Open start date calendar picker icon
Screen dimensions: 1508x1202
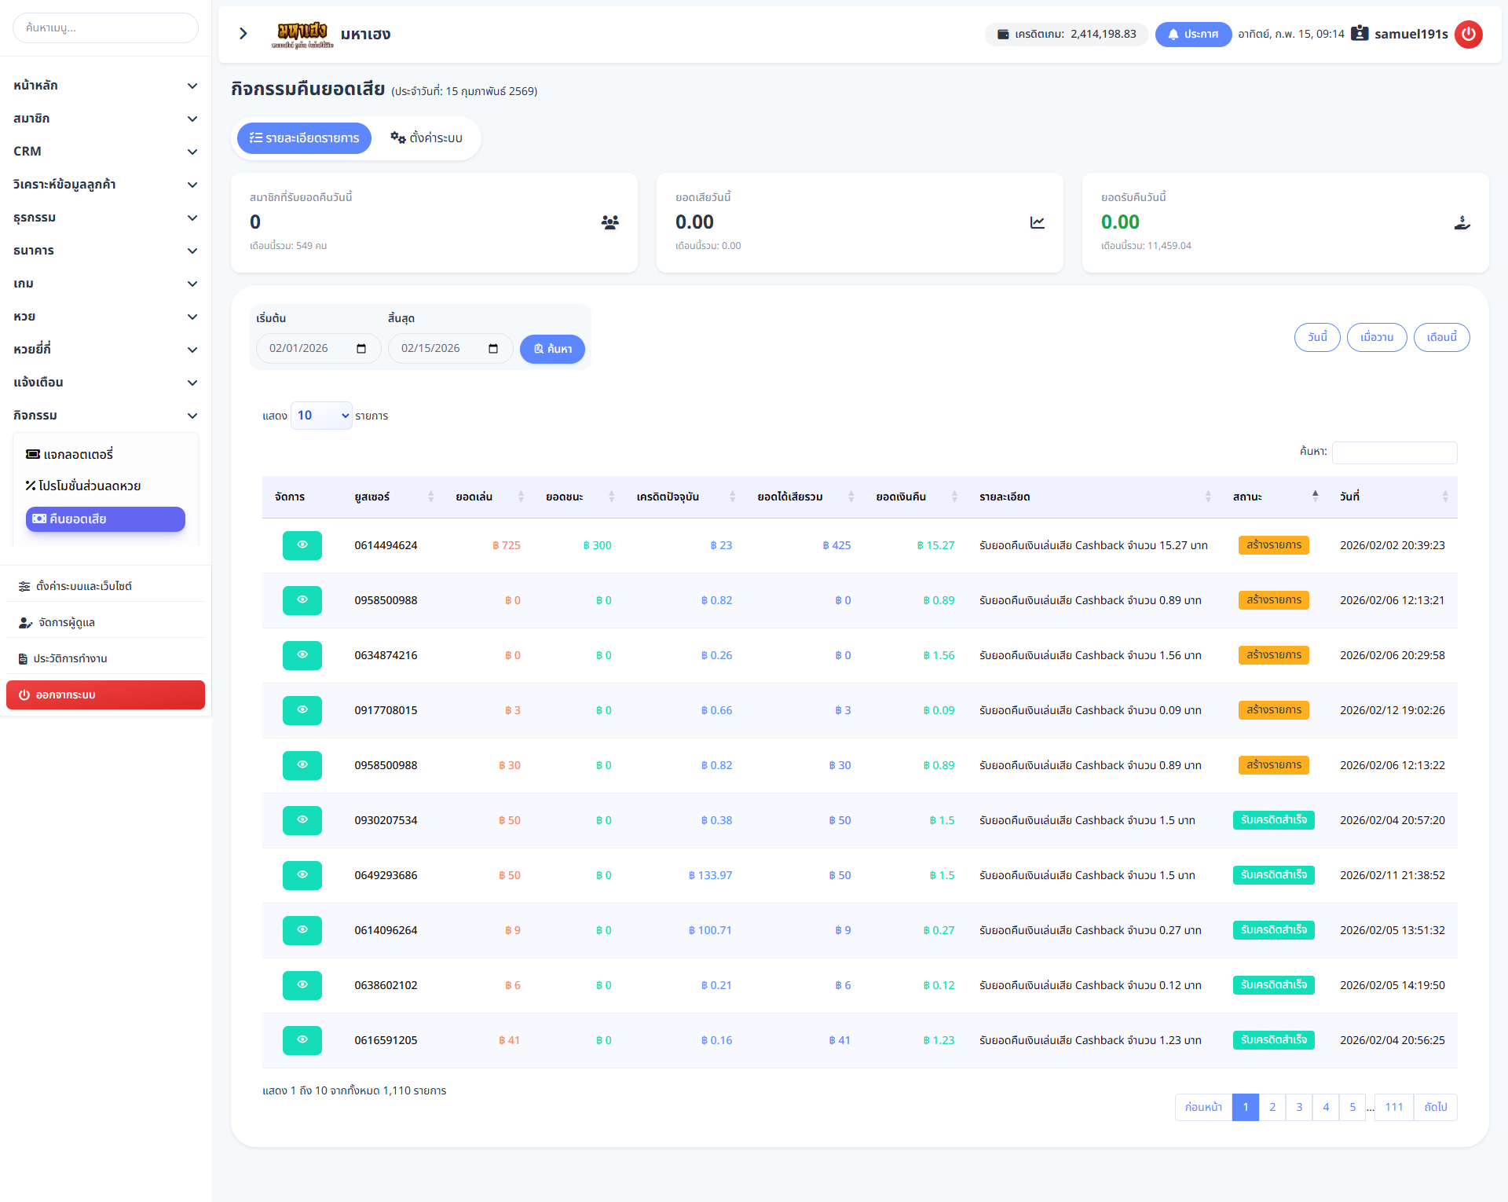[361, 348]
